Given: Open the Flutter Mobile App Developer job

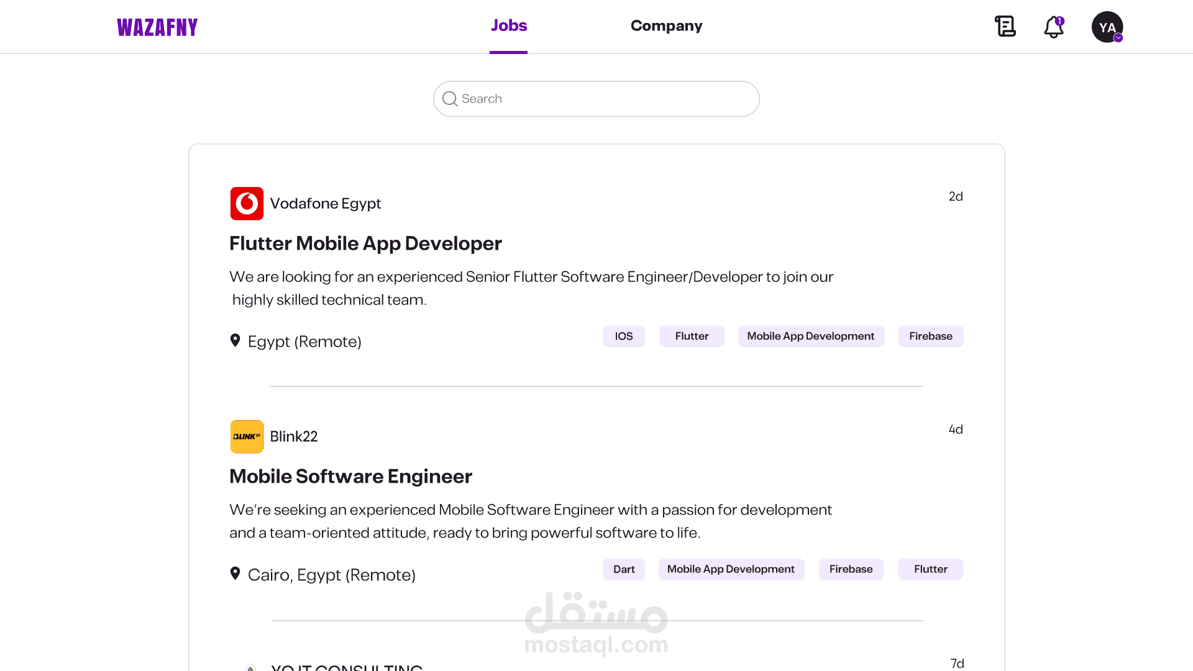Looking at the screenshot, I should [x=365, y=244].
